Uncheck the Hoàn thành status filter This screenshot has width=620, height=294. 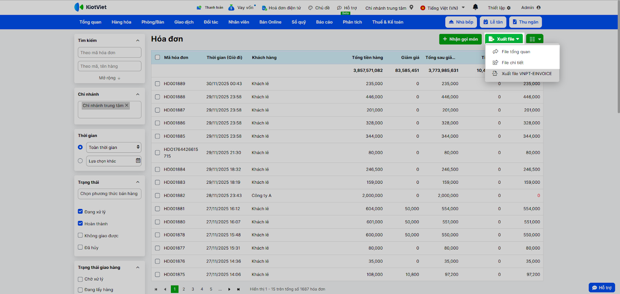pos(80,223)
